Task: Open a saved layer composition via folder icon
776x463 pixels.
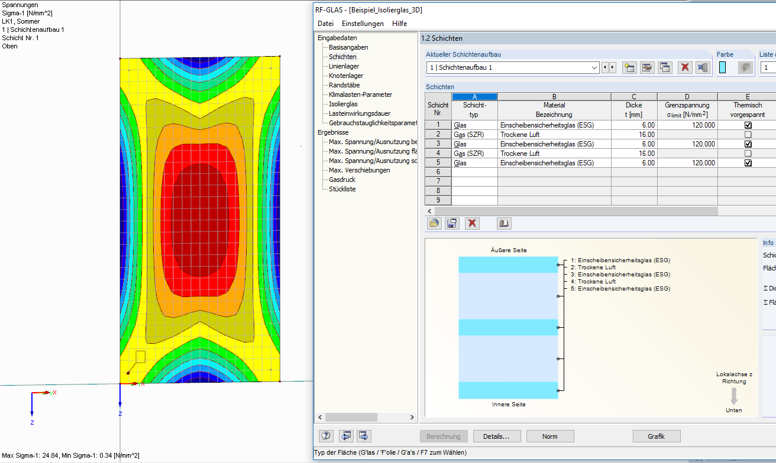Action: (434, 223)
